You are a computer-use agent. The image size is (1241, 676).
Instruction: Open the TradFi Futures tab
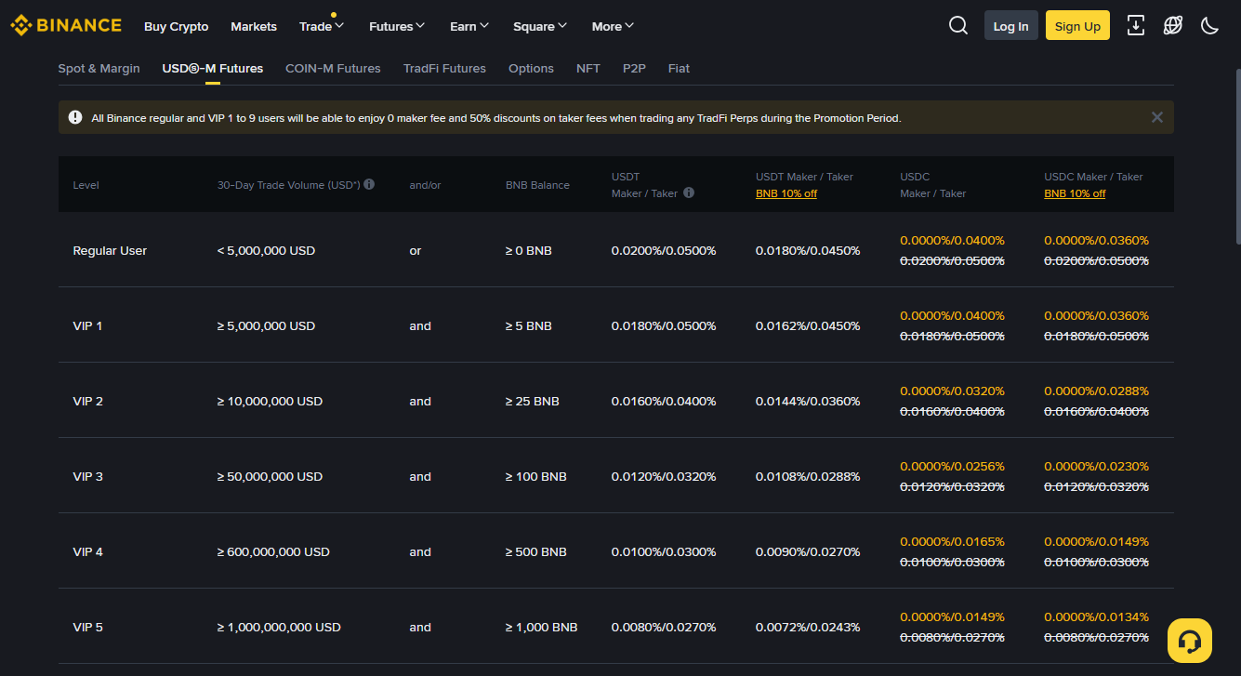(x=444, y=68)
